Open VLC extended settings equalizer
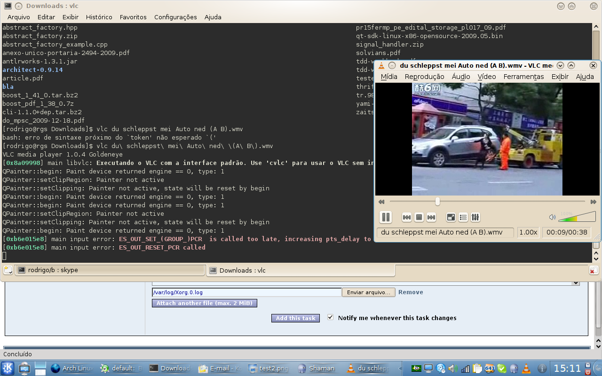The height and width of the screenshot is (376, 602). coord(475,217)
